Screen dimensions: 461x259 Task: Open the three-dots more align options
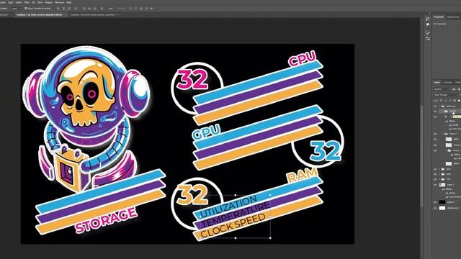coord(110,9)
